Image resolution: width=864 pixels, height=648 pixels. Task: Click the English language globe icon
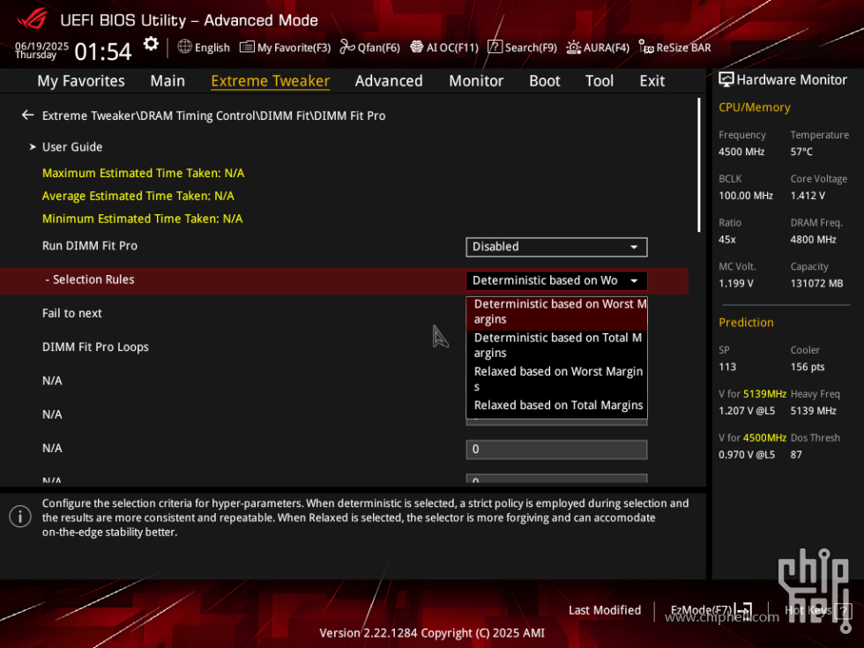184,47
